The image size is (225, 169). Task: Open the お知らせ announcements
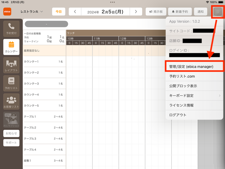coord(11,133)
